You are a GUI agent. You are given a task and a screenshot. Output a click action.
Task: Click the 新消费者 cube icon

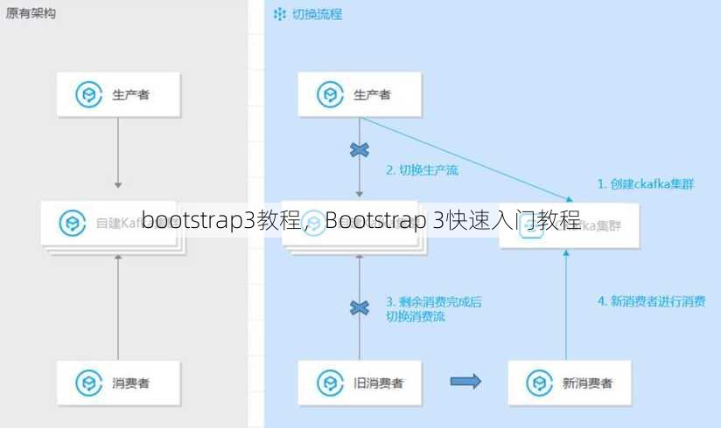pyautogui.click(x=539, y=383)
